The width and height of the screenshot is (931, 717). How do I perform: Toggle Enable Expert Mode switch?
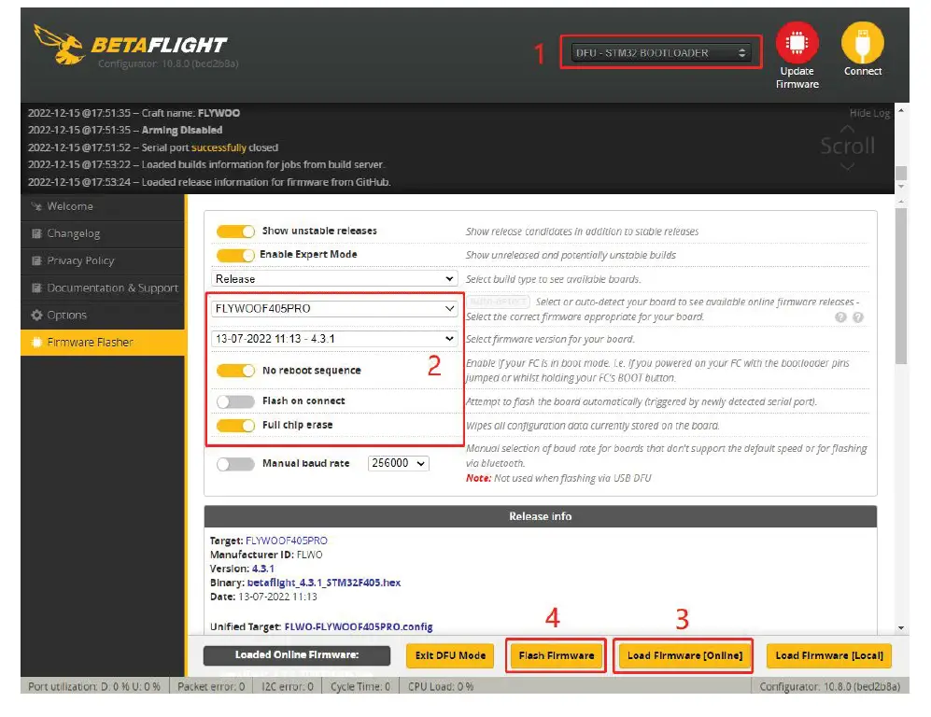pos(235,255)
